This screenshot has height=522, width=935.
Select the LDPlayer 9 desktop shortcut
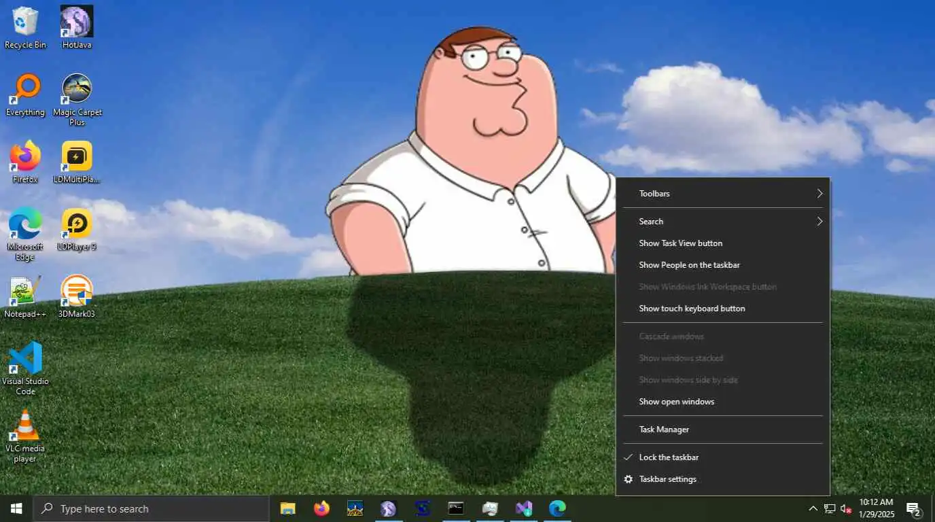pos(77,230)
